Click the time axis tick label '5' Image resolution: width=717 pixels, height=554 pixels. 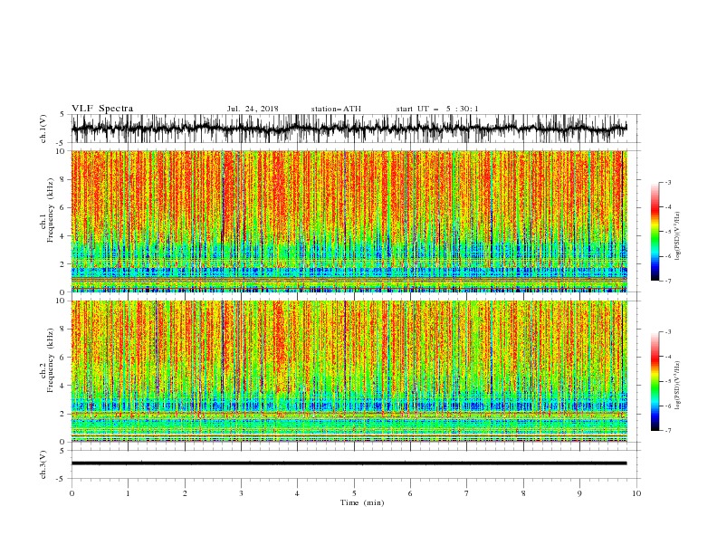click(354, 493)
